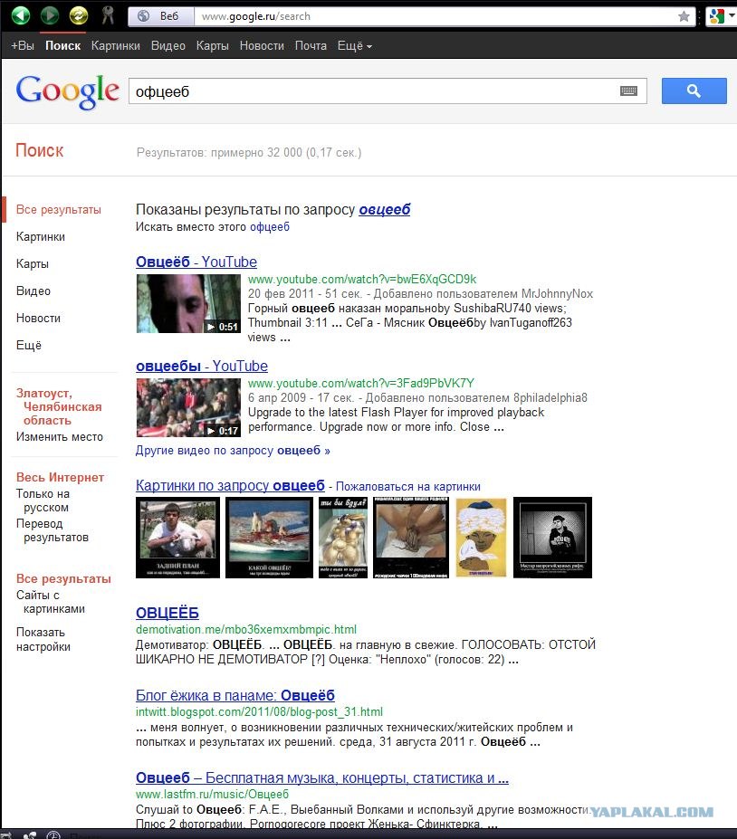
Task: Open Почта in top black bar
Action: [311, 45]
